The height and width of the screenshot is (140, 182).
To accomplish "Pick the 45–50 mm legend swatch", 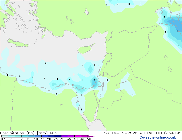I will point(84,136).
